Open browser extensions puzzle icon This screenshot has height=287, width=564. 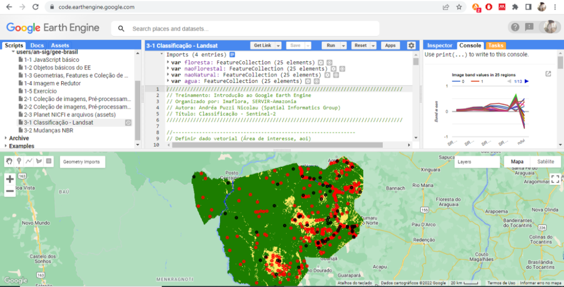coord(515,7)
